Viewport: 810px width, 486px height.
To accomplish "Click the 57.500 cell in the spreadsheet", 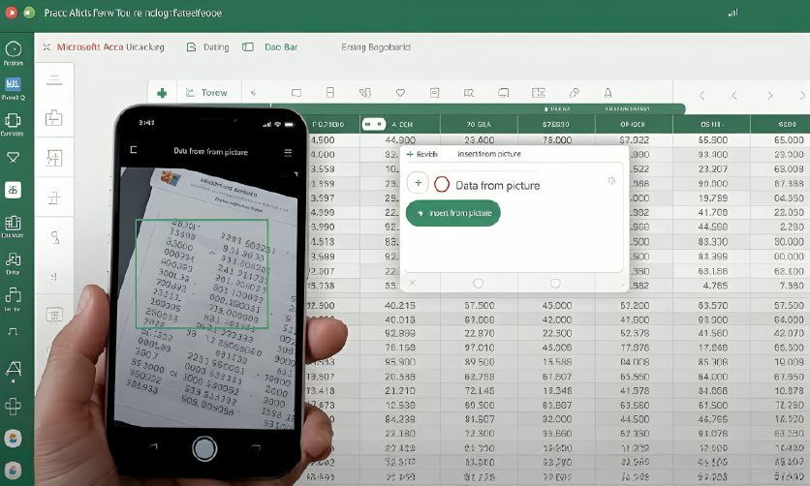I will tap(479, 305).
